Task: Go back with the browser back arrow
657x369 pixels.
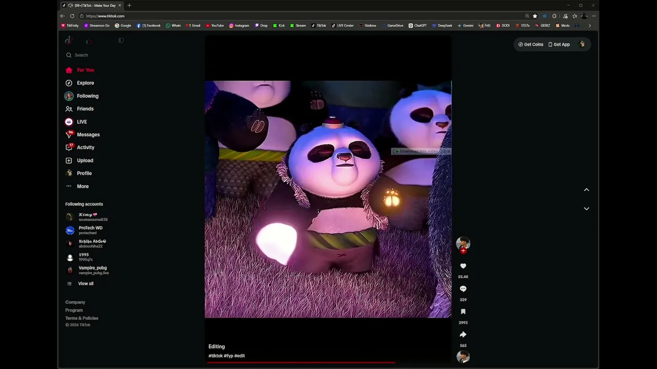Action: 63,16
